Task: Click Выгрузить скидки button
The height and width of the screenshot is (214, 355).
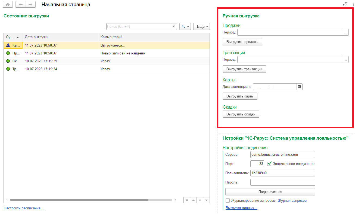Action: point(241,114)
